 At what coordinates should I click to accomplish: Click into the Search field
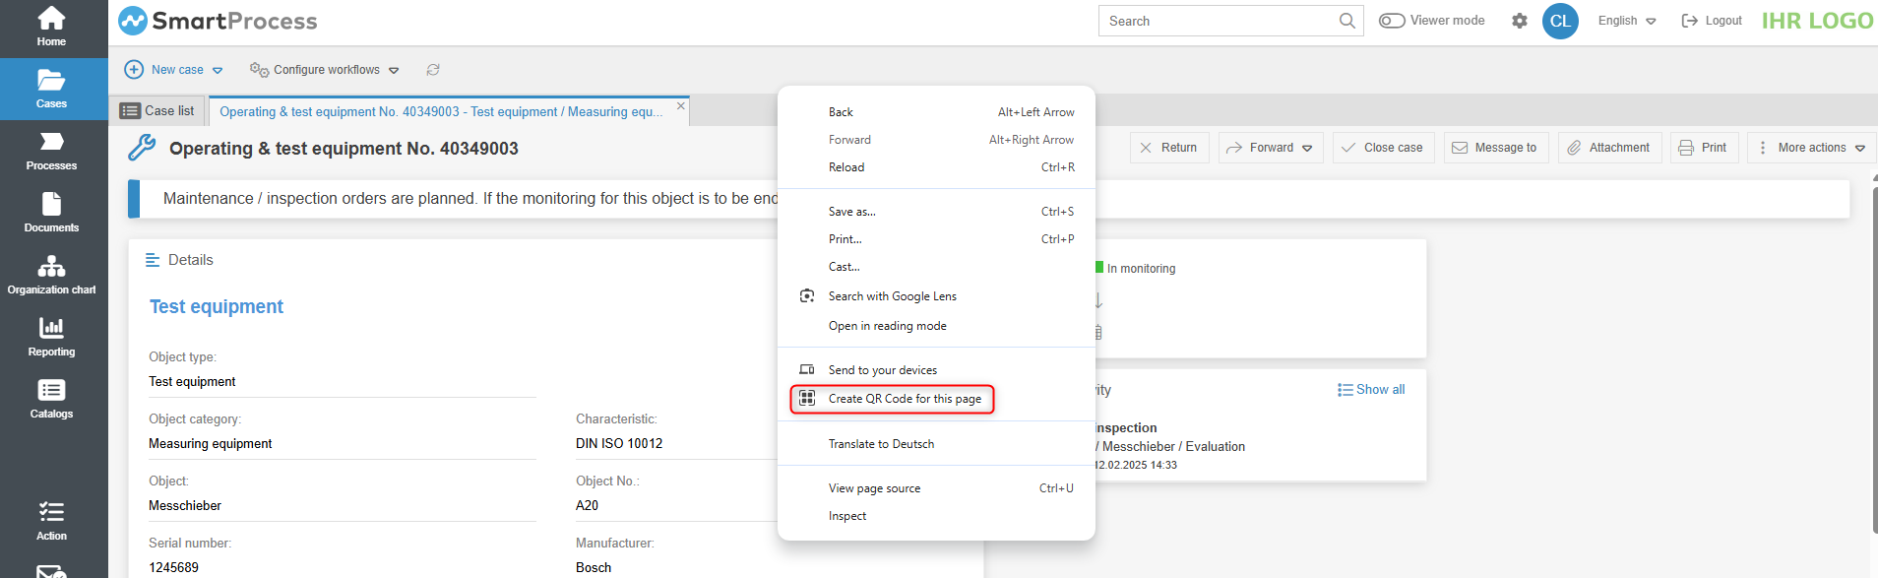[x=1221, y=21]
